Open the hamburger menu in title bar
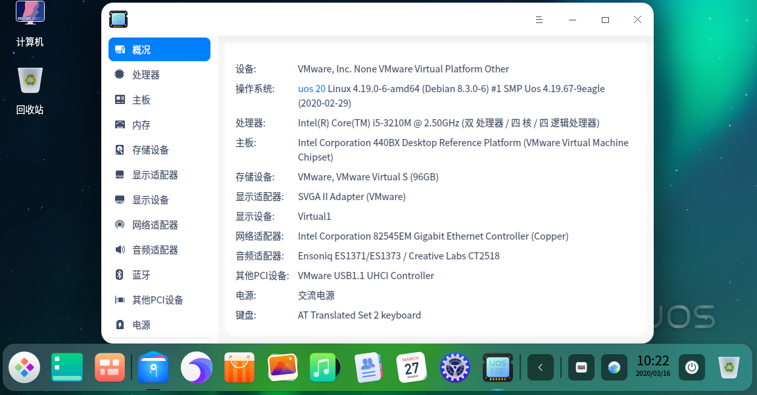 click(539, 20)
